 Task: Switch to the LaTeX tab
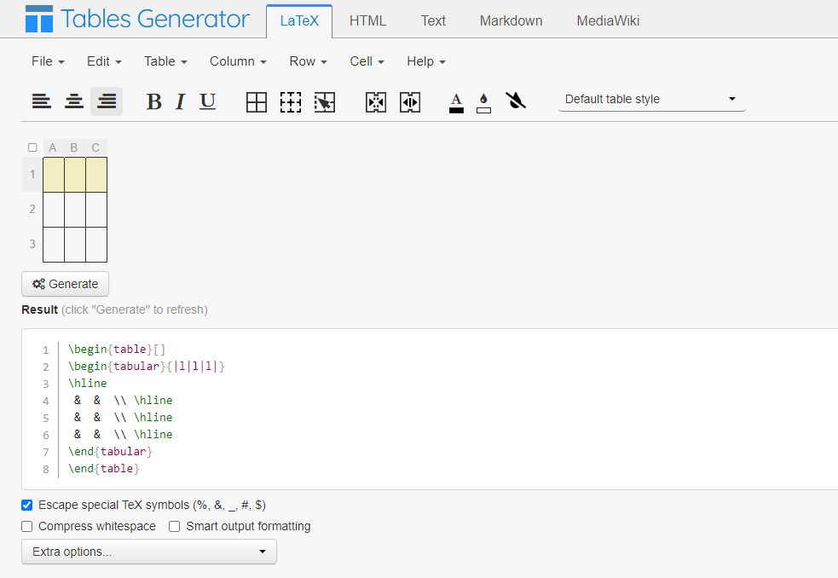(x=299, y=20)
